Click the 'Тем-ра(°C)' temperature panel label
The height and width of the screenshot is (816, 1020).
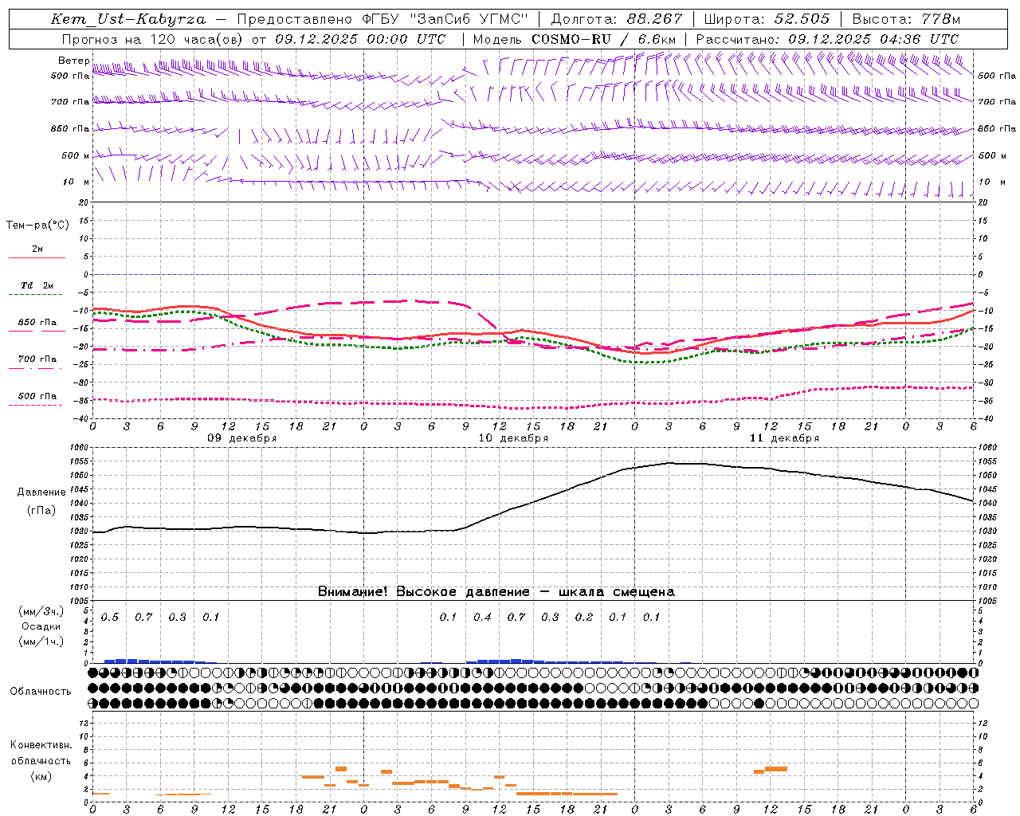(x=37, y=226)
